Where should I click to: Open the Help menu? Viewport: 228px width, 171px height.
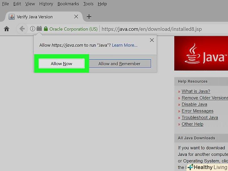pyautogui.click(x=102, y=4)
